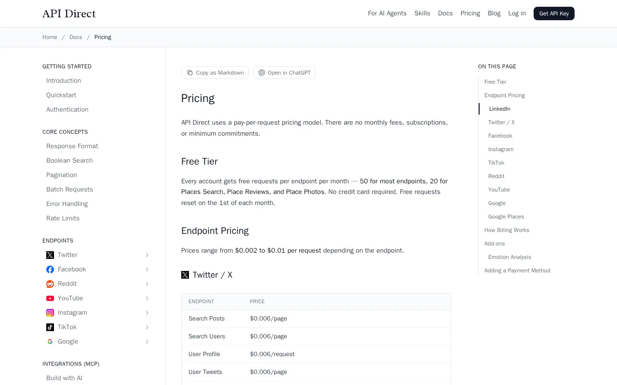Click the Instagram logo icon in sidebar

50,313
